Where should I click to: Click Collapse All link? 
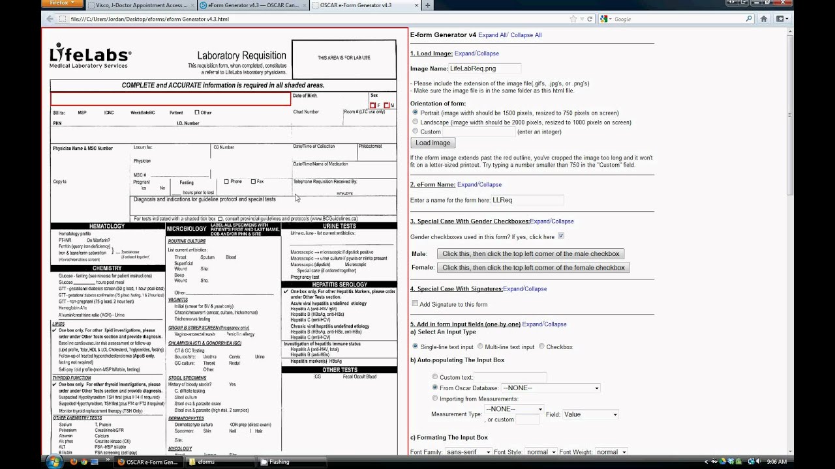(526, 35)
